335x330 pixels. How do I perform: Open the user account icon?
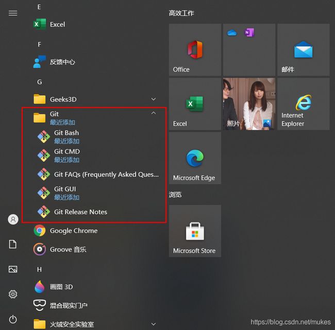point(13,219)
